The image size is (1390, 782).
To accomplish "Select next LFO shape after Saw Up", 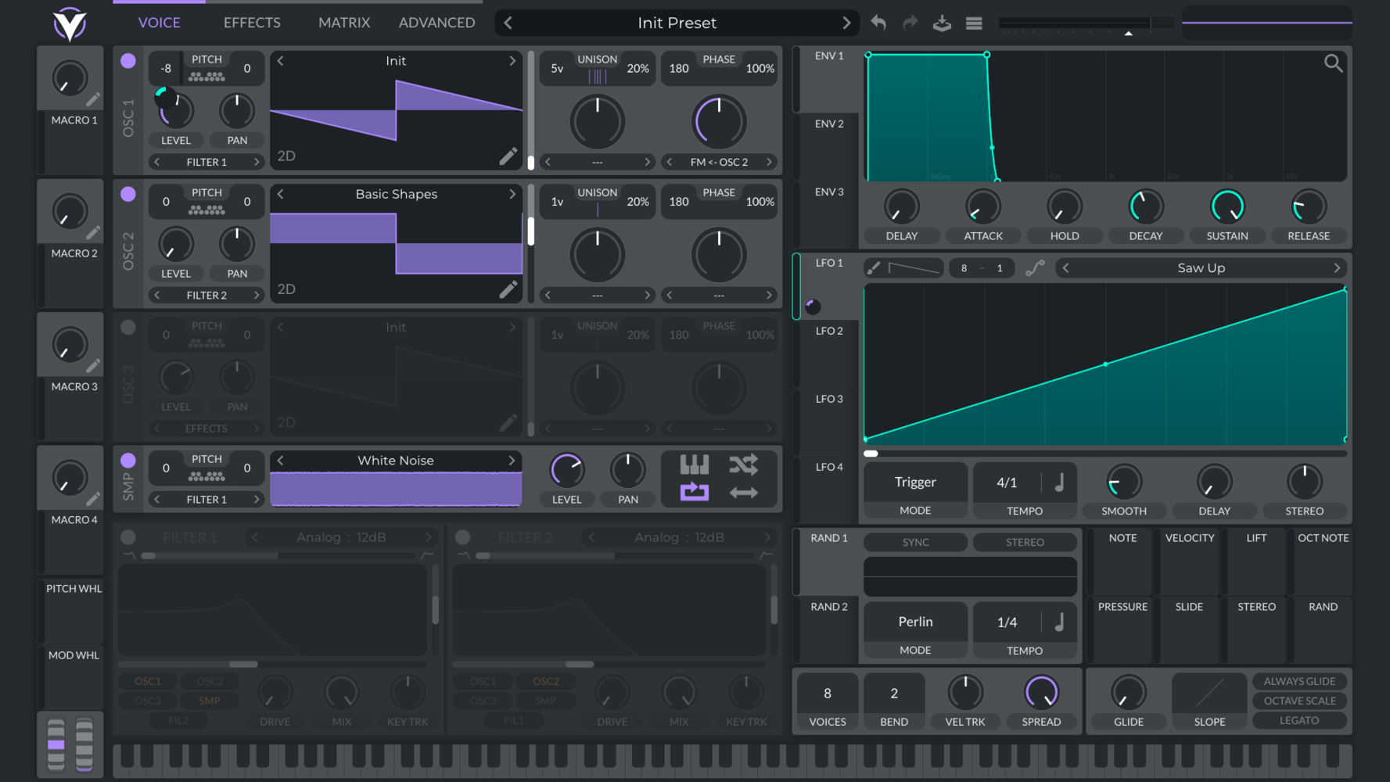I will pyautogui.click(x=1337, y=268).
